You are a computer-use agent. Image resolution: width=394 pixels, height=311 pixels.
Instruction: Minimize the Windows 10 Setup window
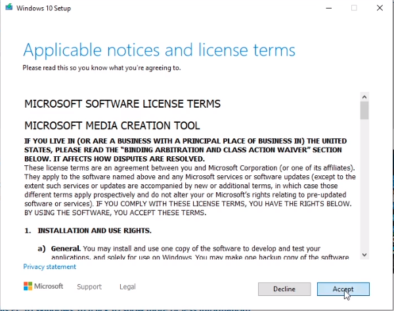(x=329, y=8)
